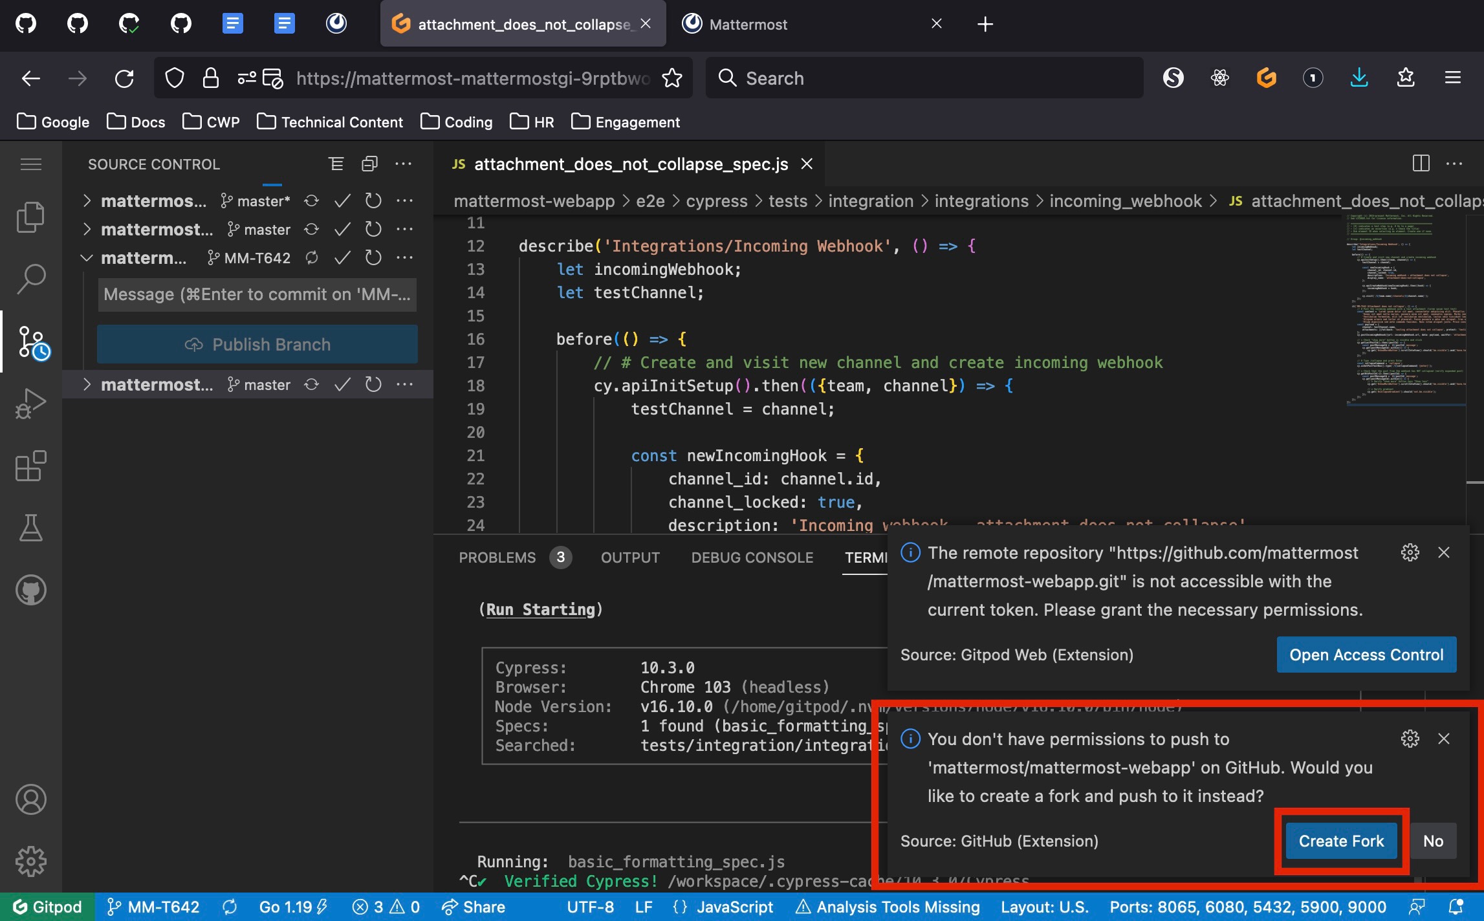Open the Explorer view in the activity bar
This screenshot has height=921, width=1484.
30,217
